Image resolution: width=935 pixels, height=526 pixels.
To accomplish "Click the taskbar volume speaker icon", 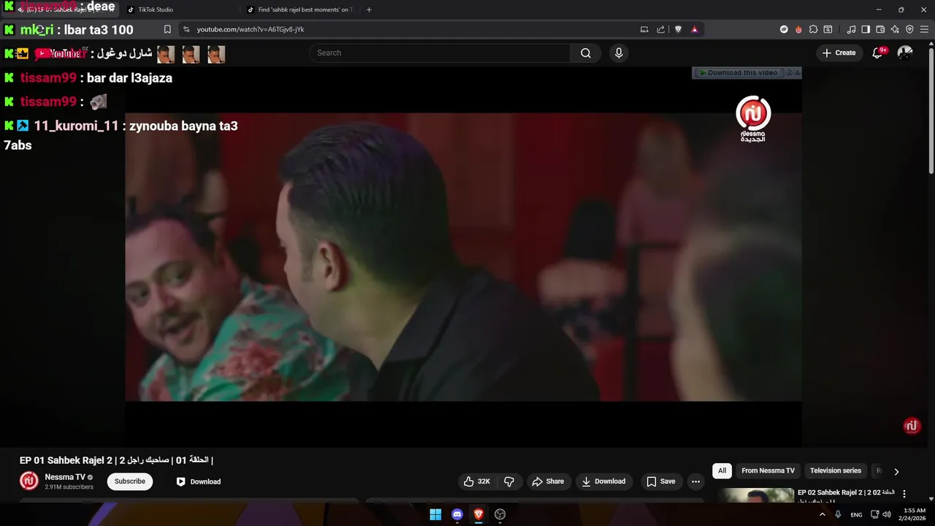I will 887,514.
